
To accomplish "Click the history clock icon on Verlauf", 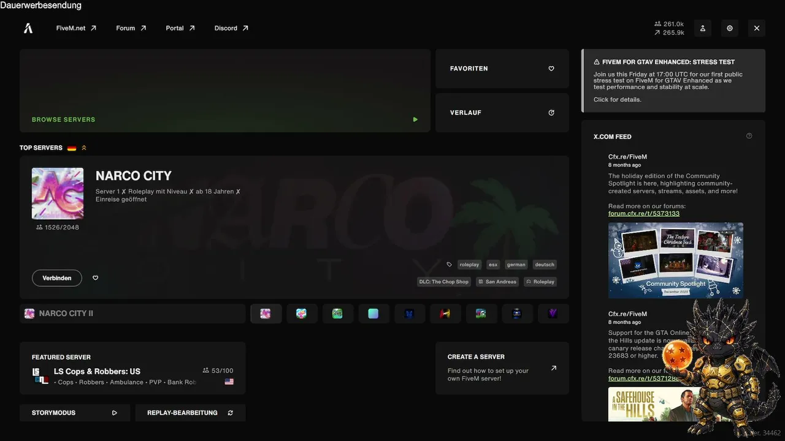I will (551, 113).
